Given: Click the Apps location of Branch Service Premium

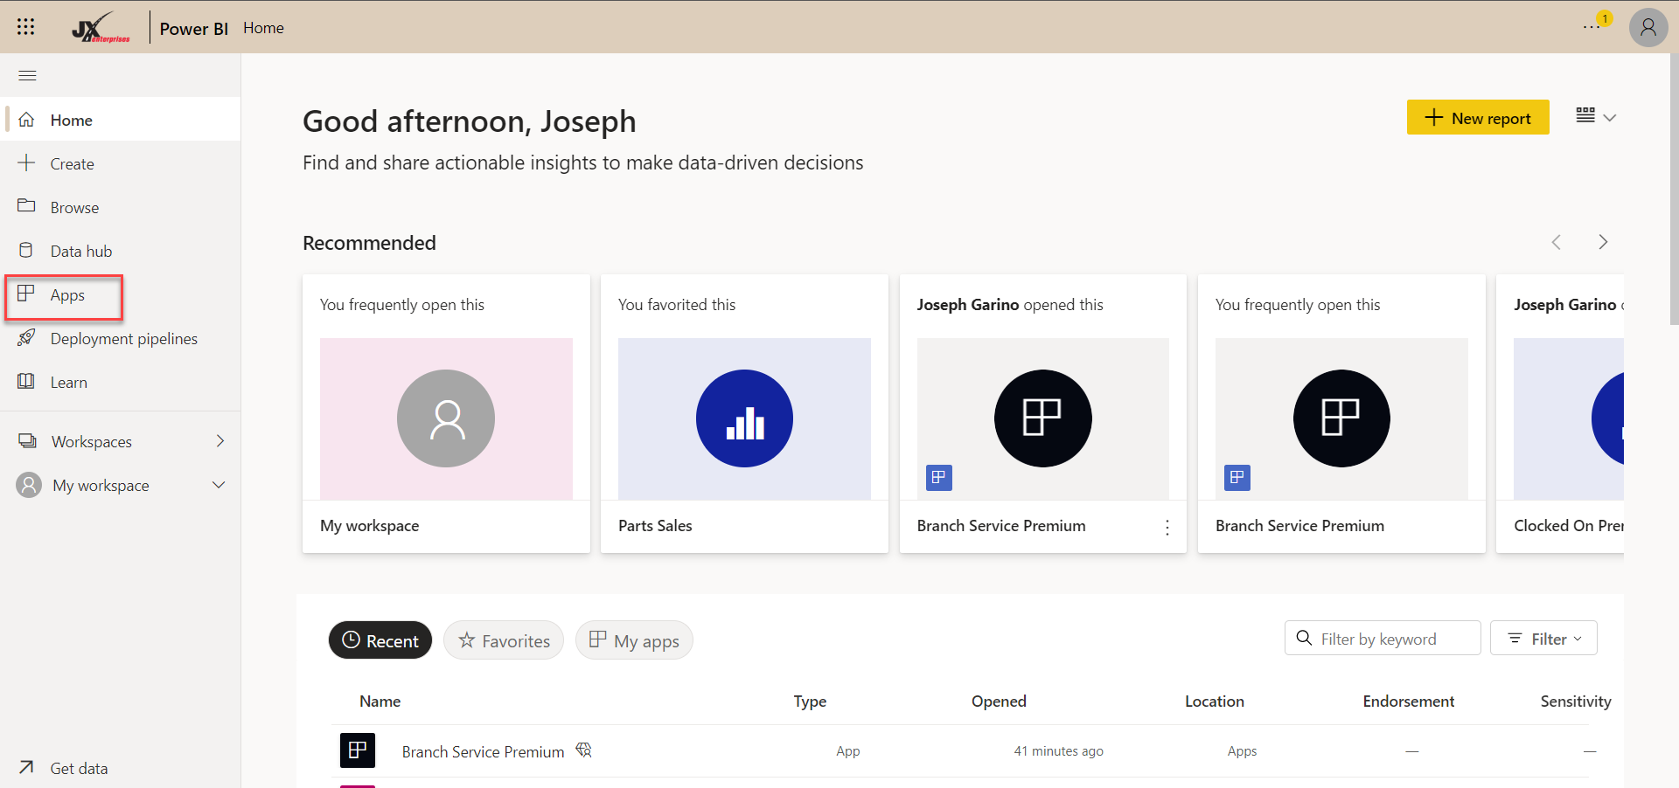Looking at the screenshot, I should (x=1242, y=751).
